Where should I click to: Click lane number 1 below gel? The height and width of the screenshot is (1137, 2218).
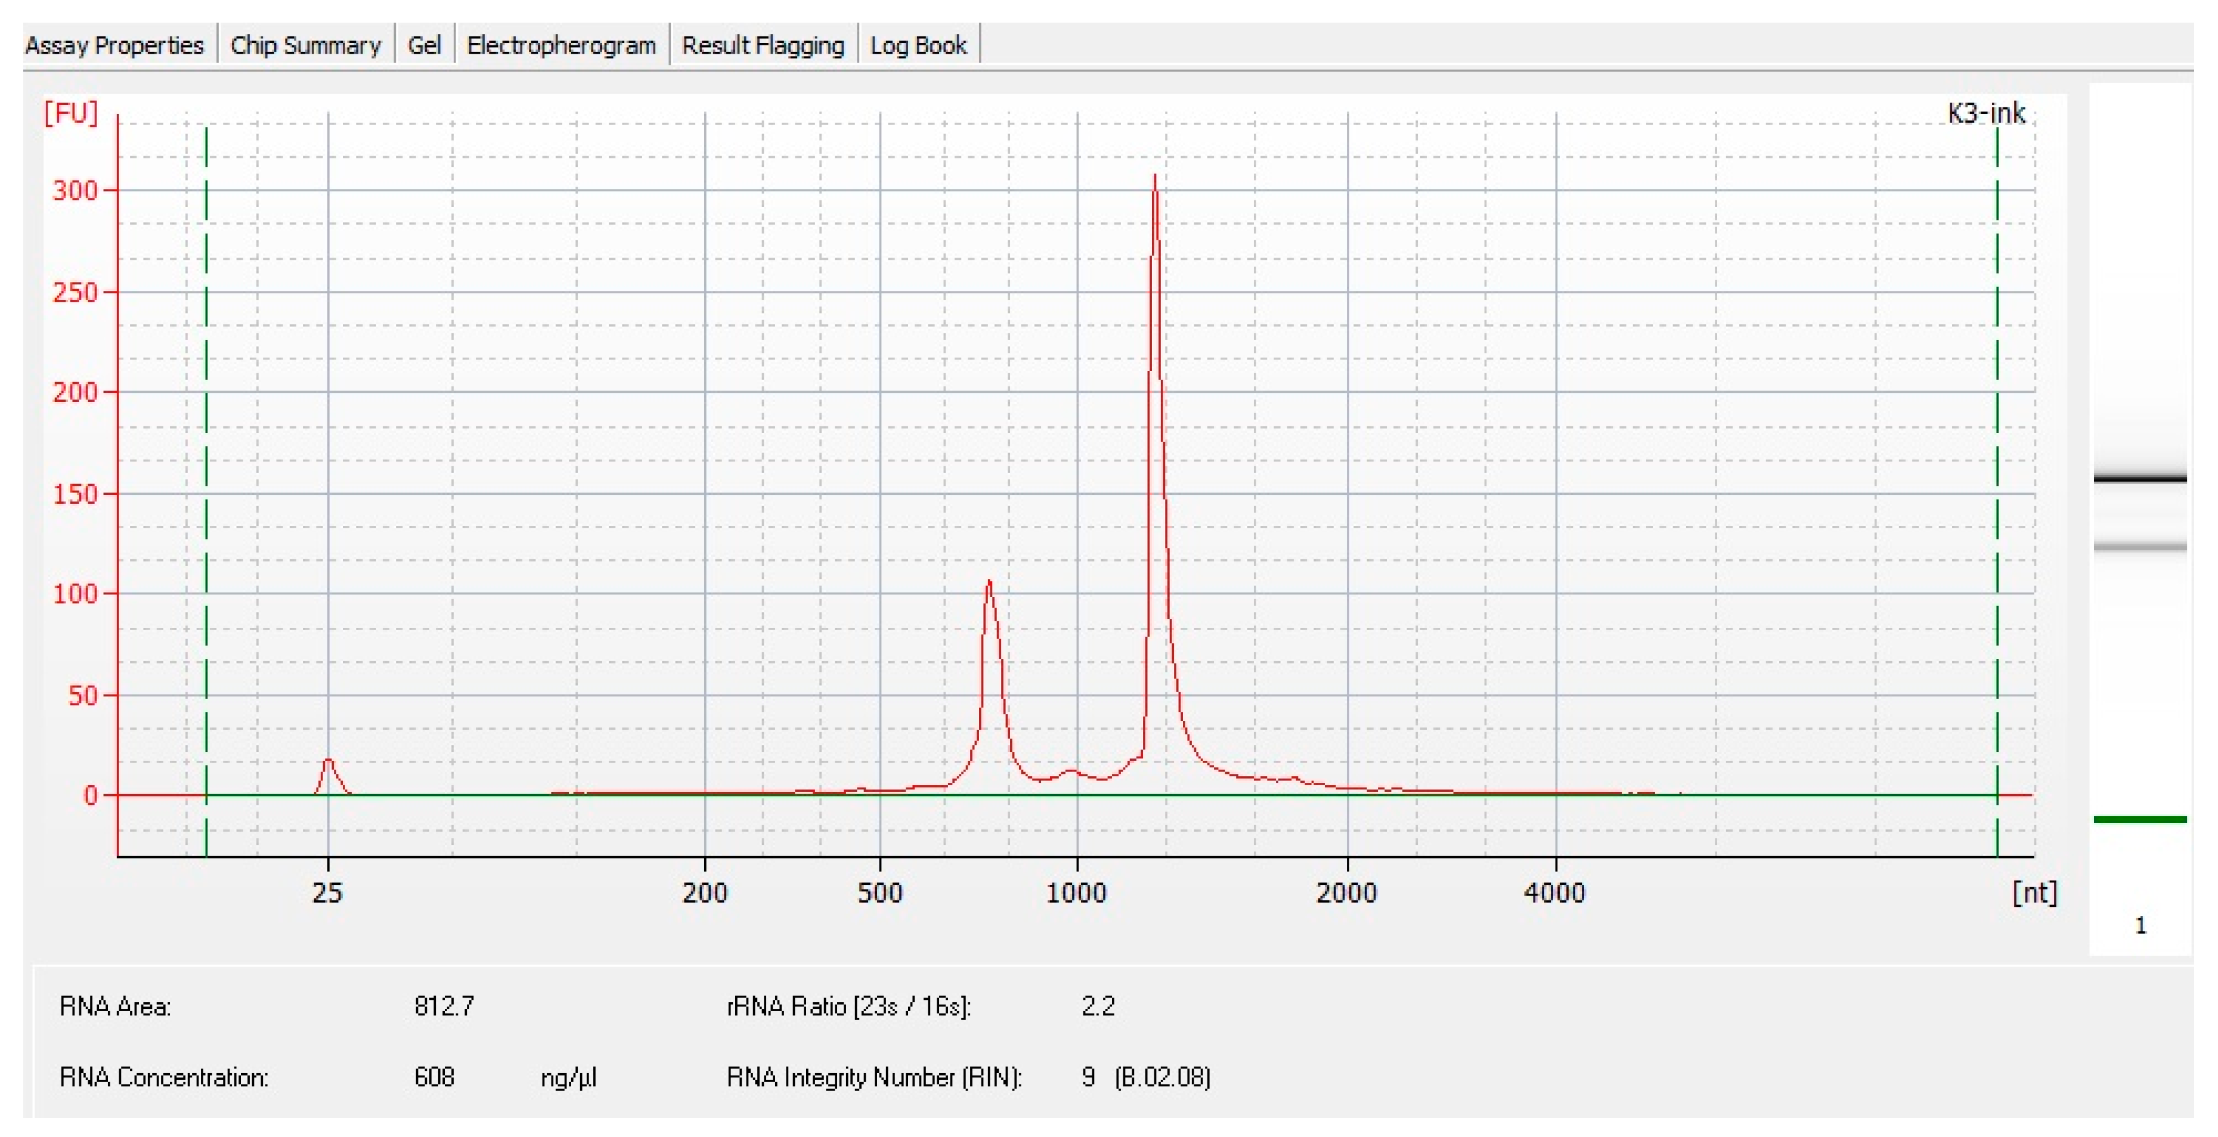pos(2140,925)
